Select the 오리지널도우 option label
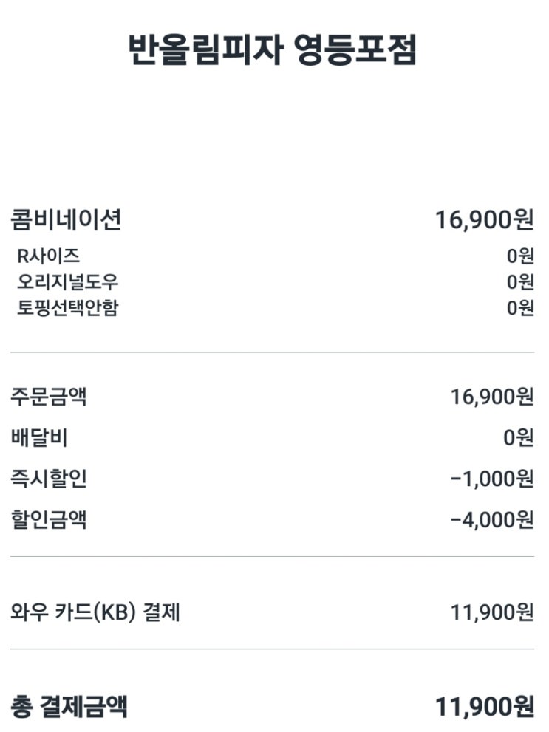Screen dimensions: 549x732 [67, 281]
